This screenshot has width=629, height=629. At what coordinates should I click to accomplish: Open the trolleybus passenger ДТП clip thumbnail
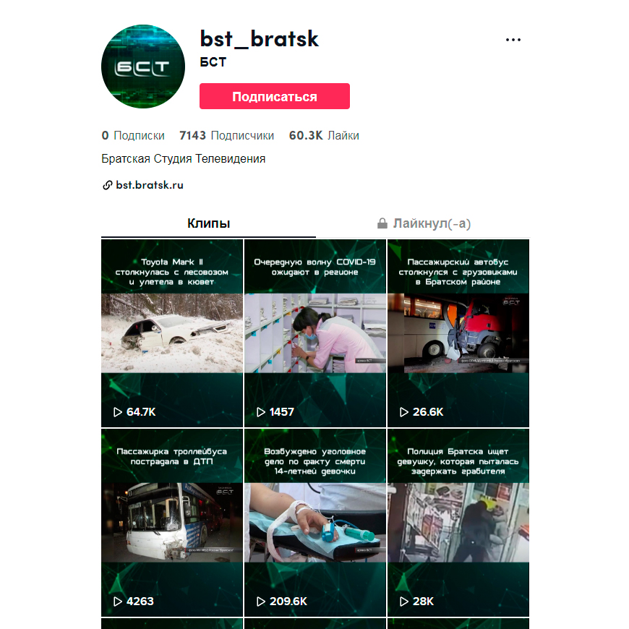click(x=172, y=523)
